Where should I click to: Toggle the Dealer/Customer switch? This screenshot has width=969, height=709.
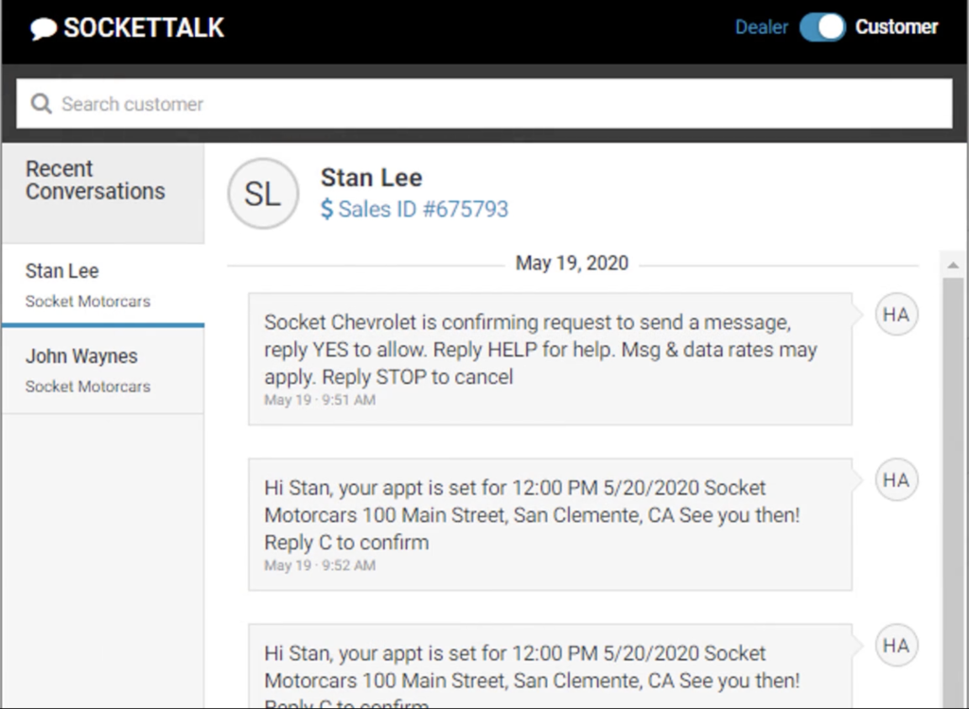click(x=822, y=27)
